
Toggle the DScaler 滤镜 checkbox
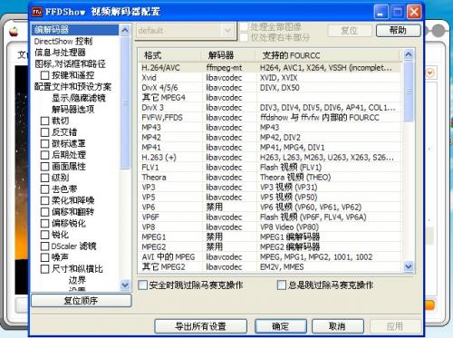[x=44, y=246]
